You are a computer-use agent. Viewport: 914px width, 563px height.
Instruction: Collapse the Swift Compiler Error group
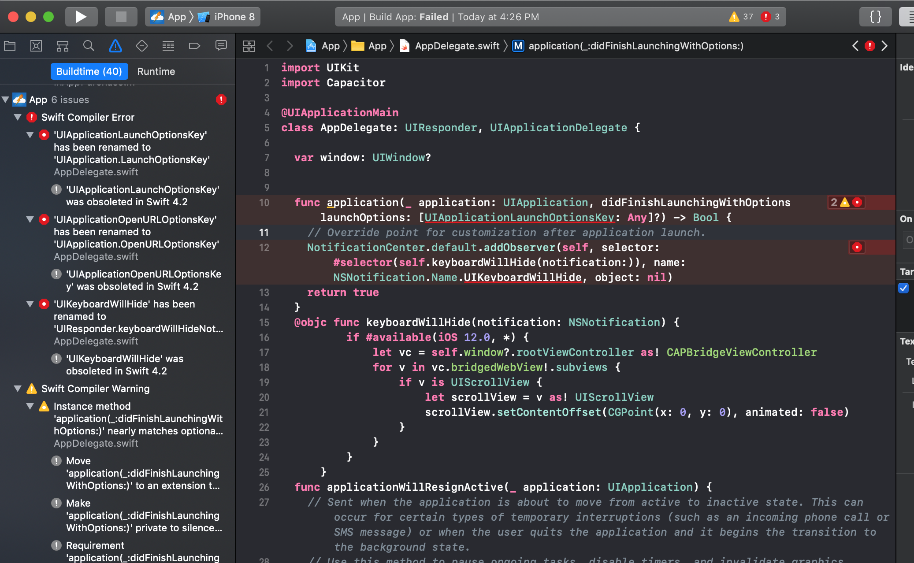(x=18, y=117)
